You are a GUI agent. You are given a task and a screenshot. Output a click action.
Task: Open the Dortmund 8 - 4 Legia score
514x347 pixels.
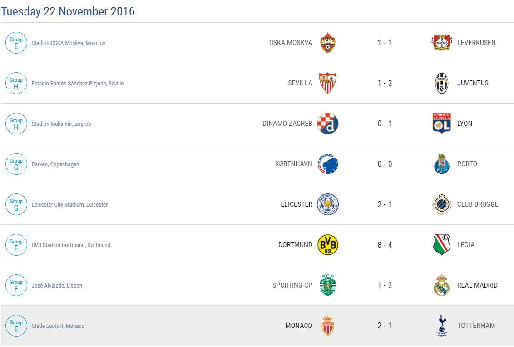coord(385,245)
